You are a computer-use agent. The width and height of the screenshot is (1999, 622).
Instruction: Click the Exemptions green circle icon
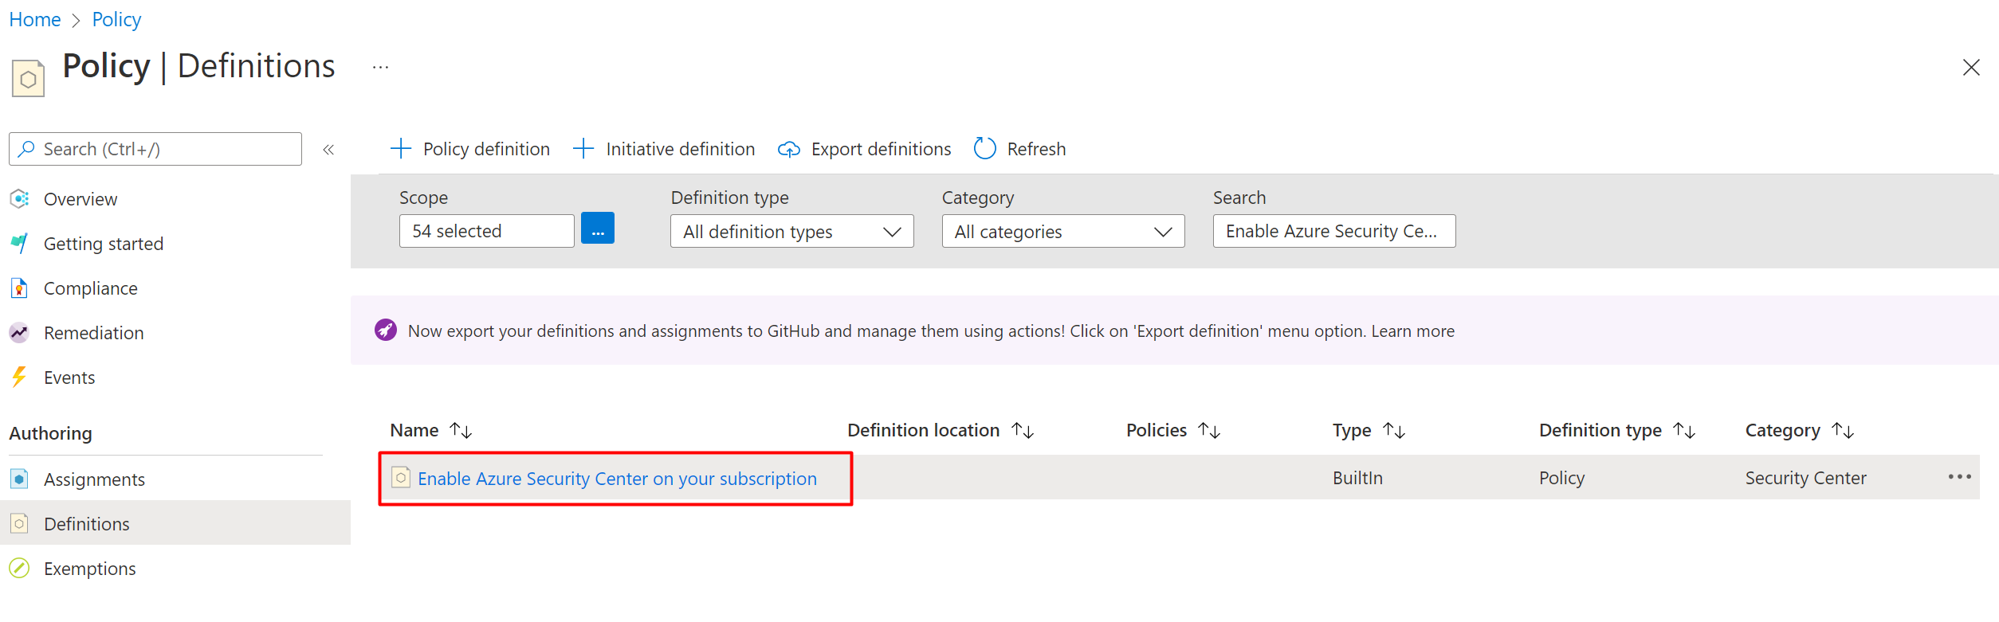(x=19, y=568)
